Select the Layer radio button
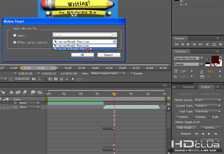 (x=15, y=35)
